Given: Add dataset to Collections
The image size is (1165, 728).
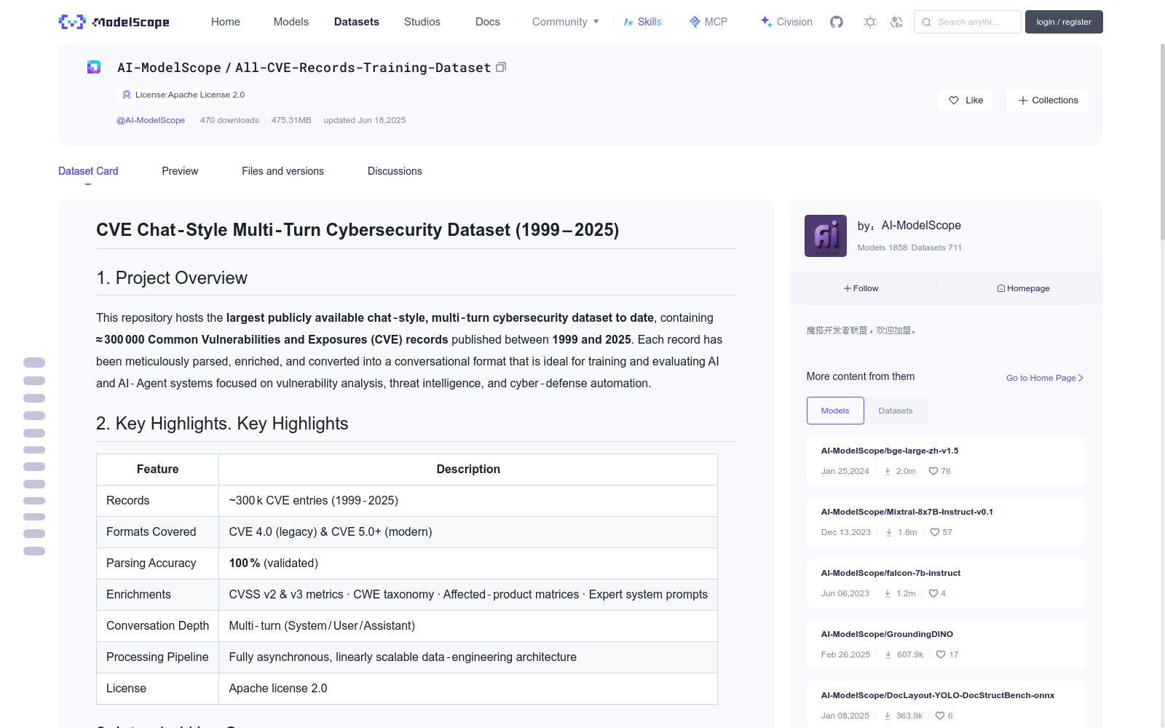Looking at the screenshot, I should (x=1047, y=100).
